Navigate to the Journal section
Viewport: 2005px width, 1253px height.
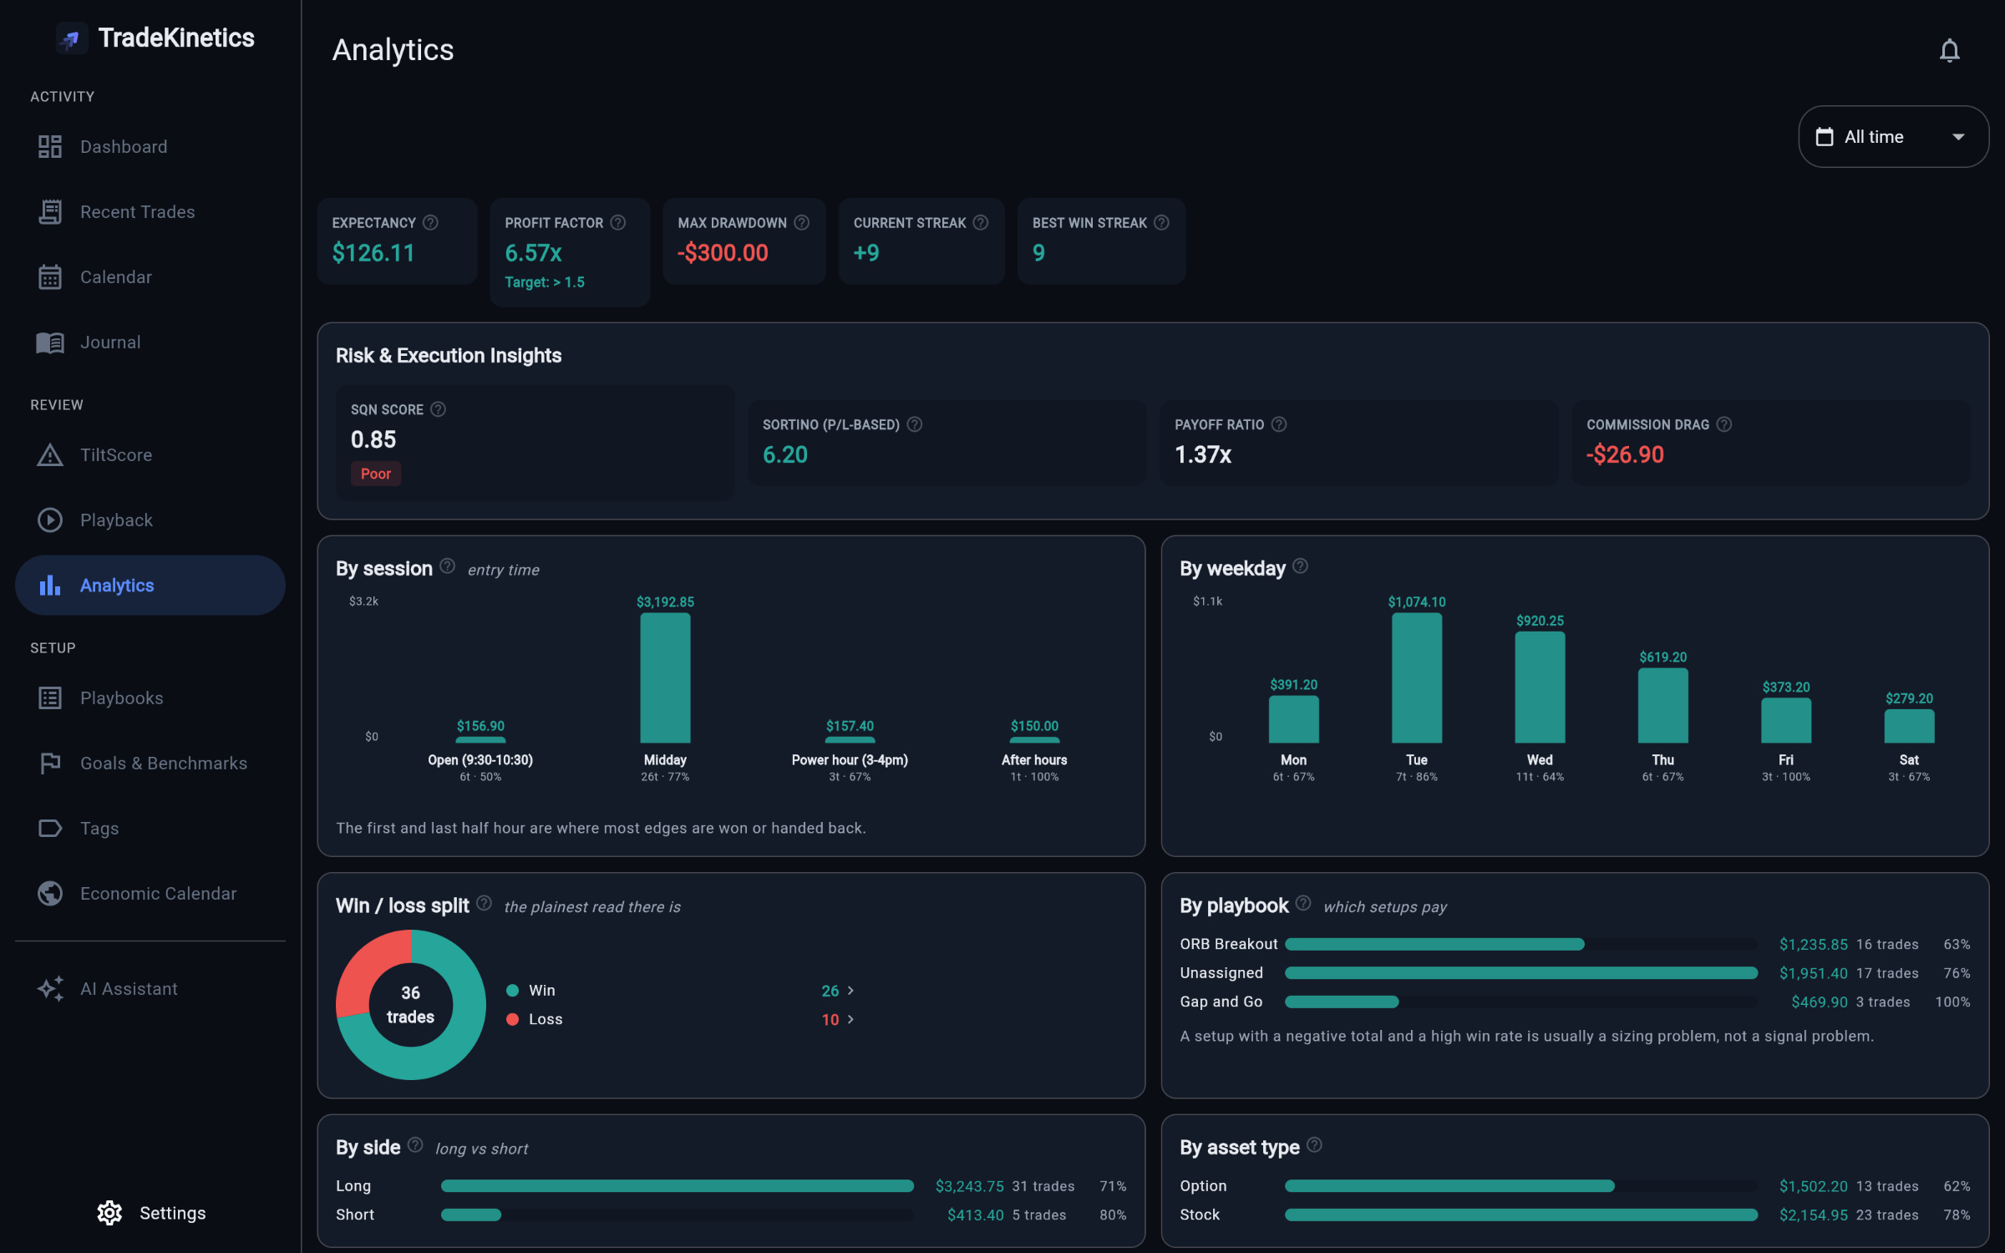point(150,342)
